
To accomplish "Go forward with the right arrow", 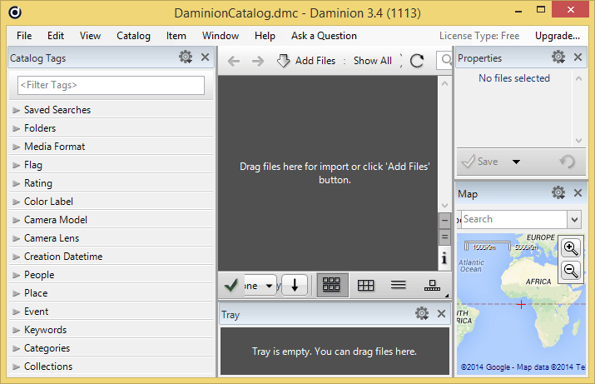I will click(258, 61).
